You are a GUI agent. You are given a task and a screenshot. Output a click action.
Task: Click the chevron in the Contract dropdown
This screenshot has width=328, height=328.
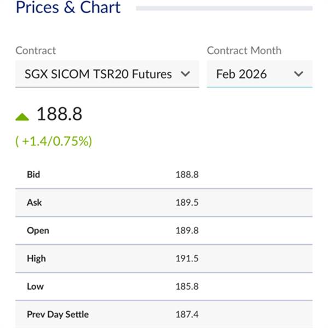tap(185, 74)
